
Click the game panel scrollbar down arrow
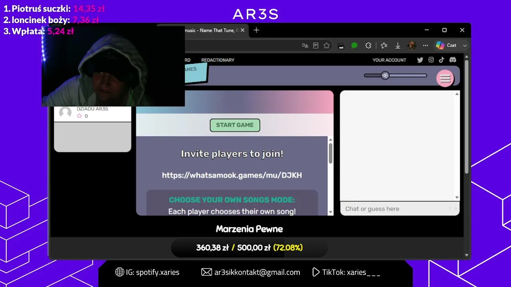point(331,212)
